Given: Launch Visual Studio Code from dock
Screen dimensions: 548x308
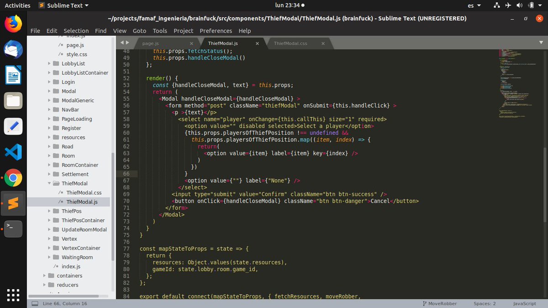Looking at the screenshot, I should click(x=13, y=152).
